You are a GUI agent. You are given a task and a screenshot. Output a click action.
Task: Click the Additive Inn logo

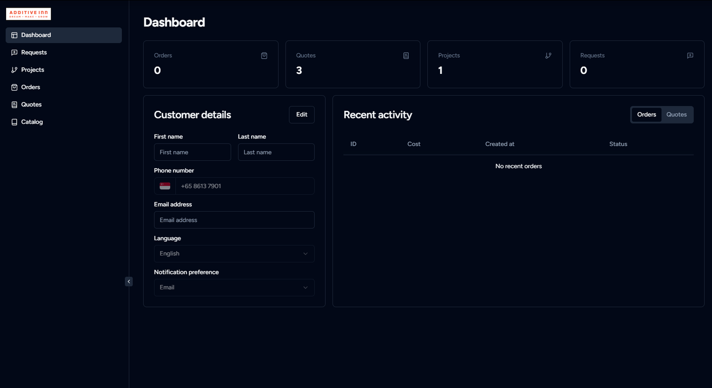click(x=28, y=14)
